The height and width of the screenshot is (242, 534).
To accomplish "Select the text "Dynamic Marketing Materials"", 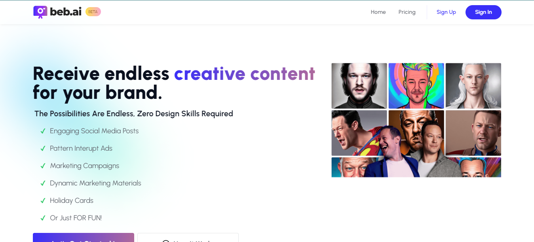I will click(x=95, y=183).
